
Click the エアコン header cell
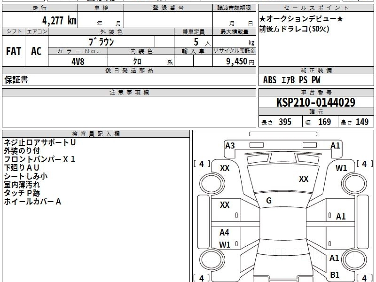pyautogui.click(x=37, y=32)
